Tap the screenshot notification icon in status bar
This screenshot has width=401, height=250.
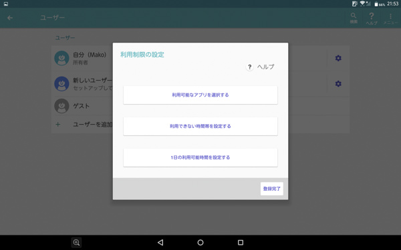click(5, 4)
